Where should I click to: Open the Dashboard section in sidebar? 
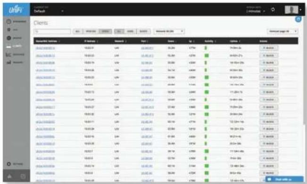coord(16,21)
